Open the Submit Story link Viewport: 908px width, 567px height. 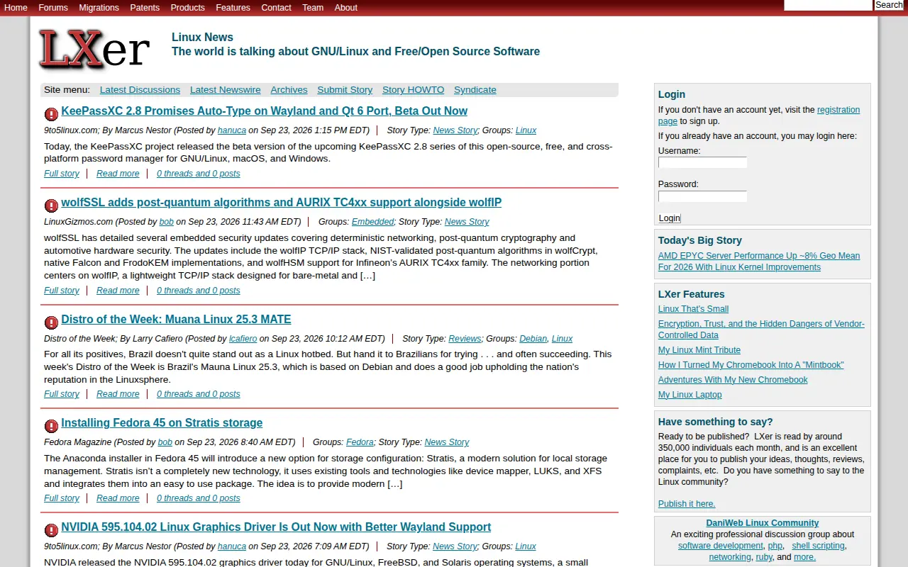345,90
